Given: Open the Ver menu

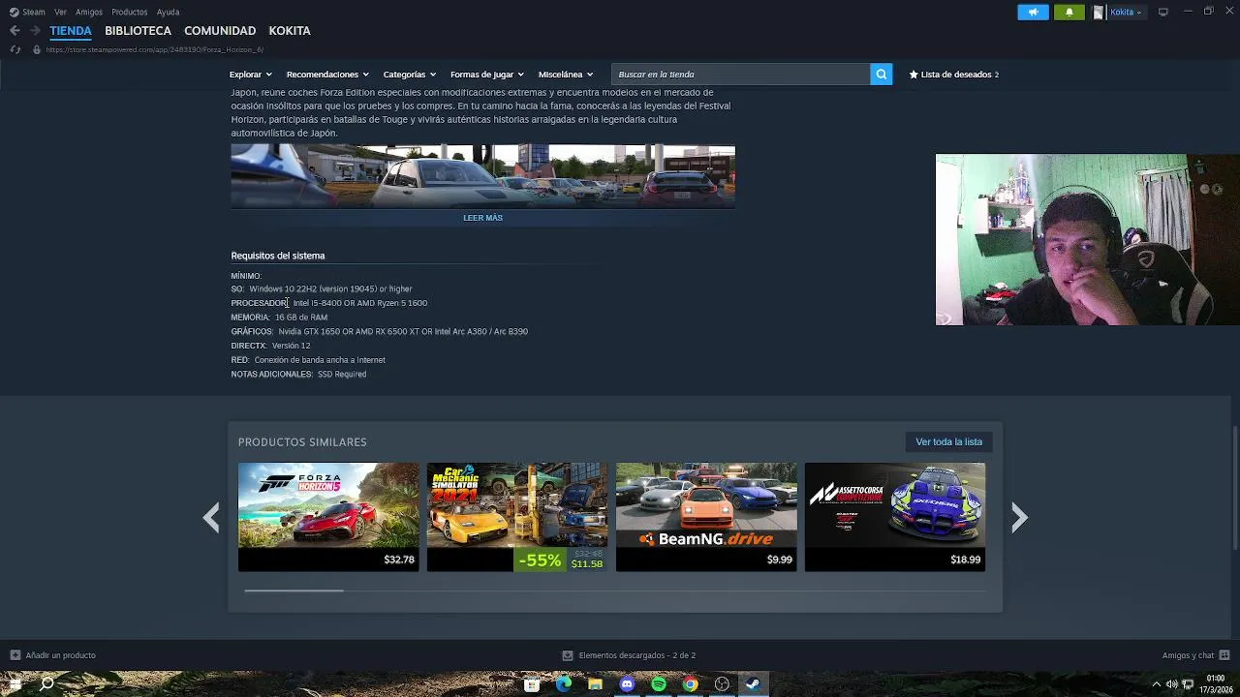Looking at the screenshot, I should coord(60,12).
